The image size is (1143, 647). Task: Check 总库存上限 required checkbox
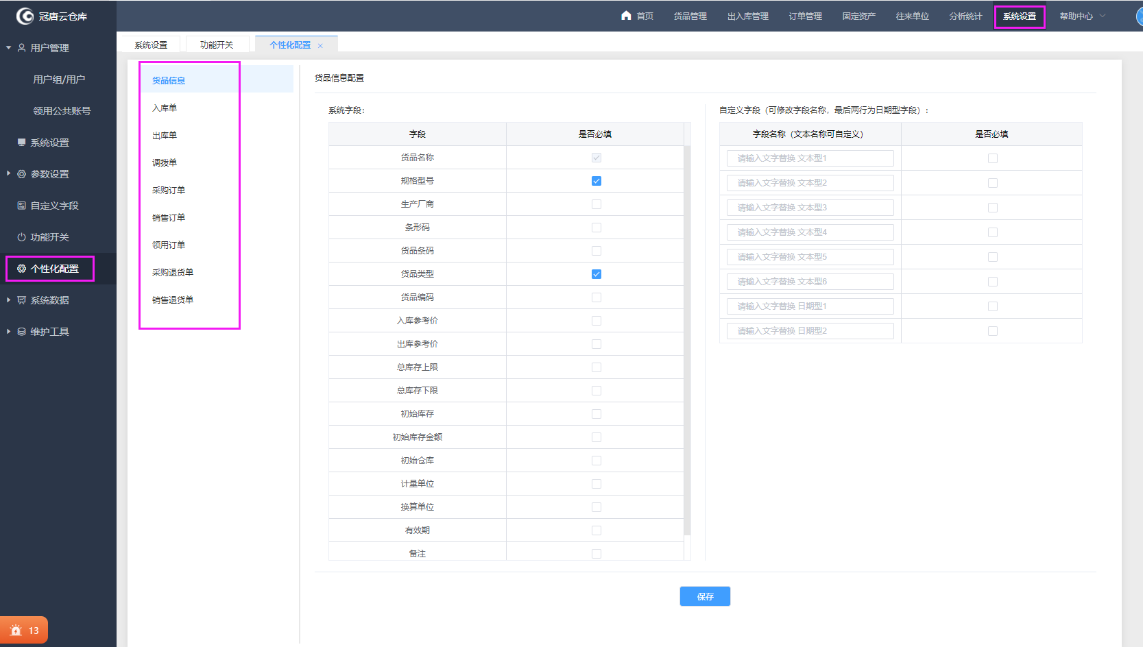point(597,367)
